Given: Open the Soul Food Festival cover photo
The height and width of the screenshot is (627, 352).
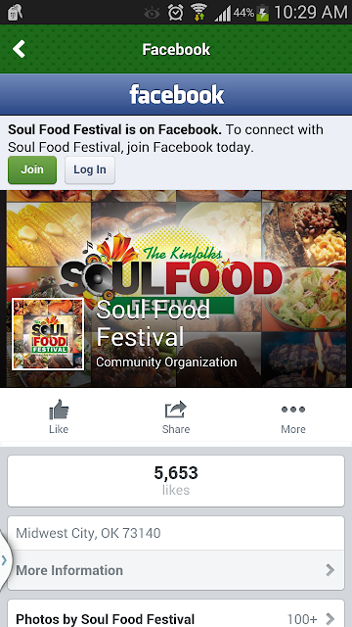Looking at the screenshot, I should (x=176, y=288).
